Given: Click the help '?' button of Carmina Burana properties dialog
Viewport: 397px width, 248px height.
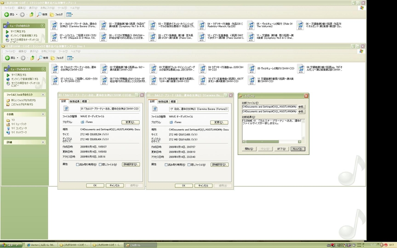Looking at the screenshot, I should tap(226, 95).
